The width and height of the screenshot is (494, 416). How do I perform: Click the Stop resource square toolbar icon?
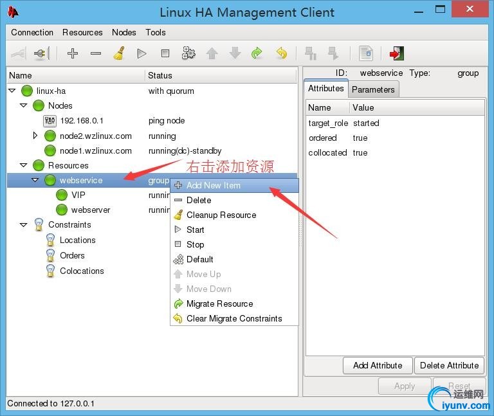click(x=165, y=53)
